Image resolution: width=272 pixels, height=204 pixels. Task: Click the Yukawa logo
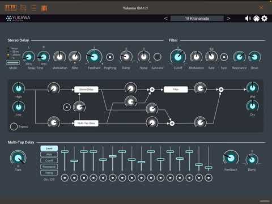pyautogui.click(x=18, y=18)
